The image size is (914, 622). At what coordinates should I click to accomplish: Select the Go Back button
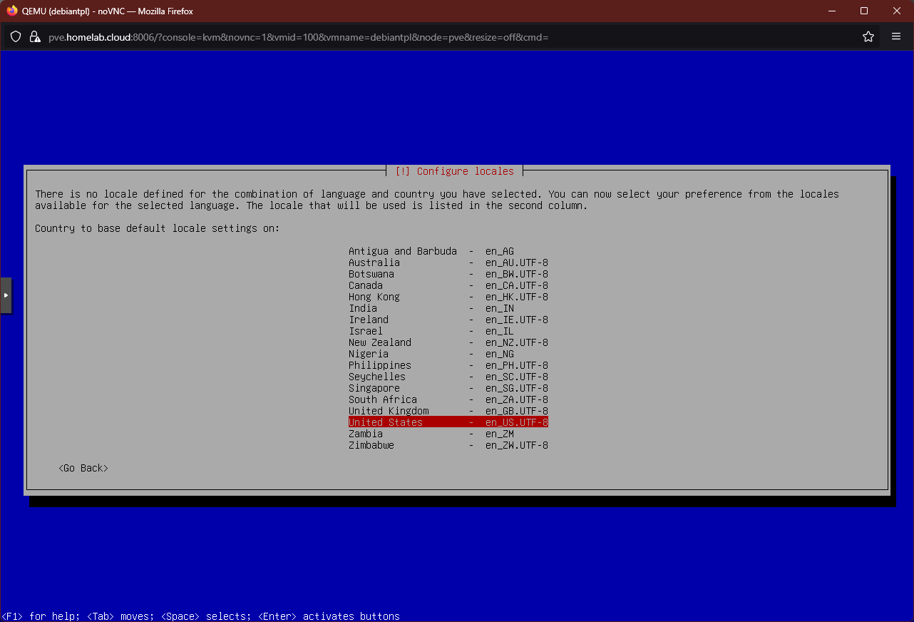pos(83,468)
